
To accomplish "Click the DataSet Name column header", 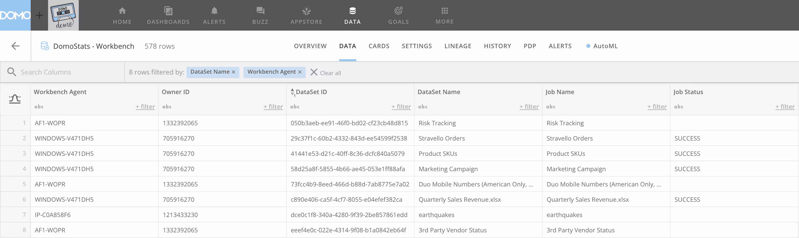I will (439, 92).
